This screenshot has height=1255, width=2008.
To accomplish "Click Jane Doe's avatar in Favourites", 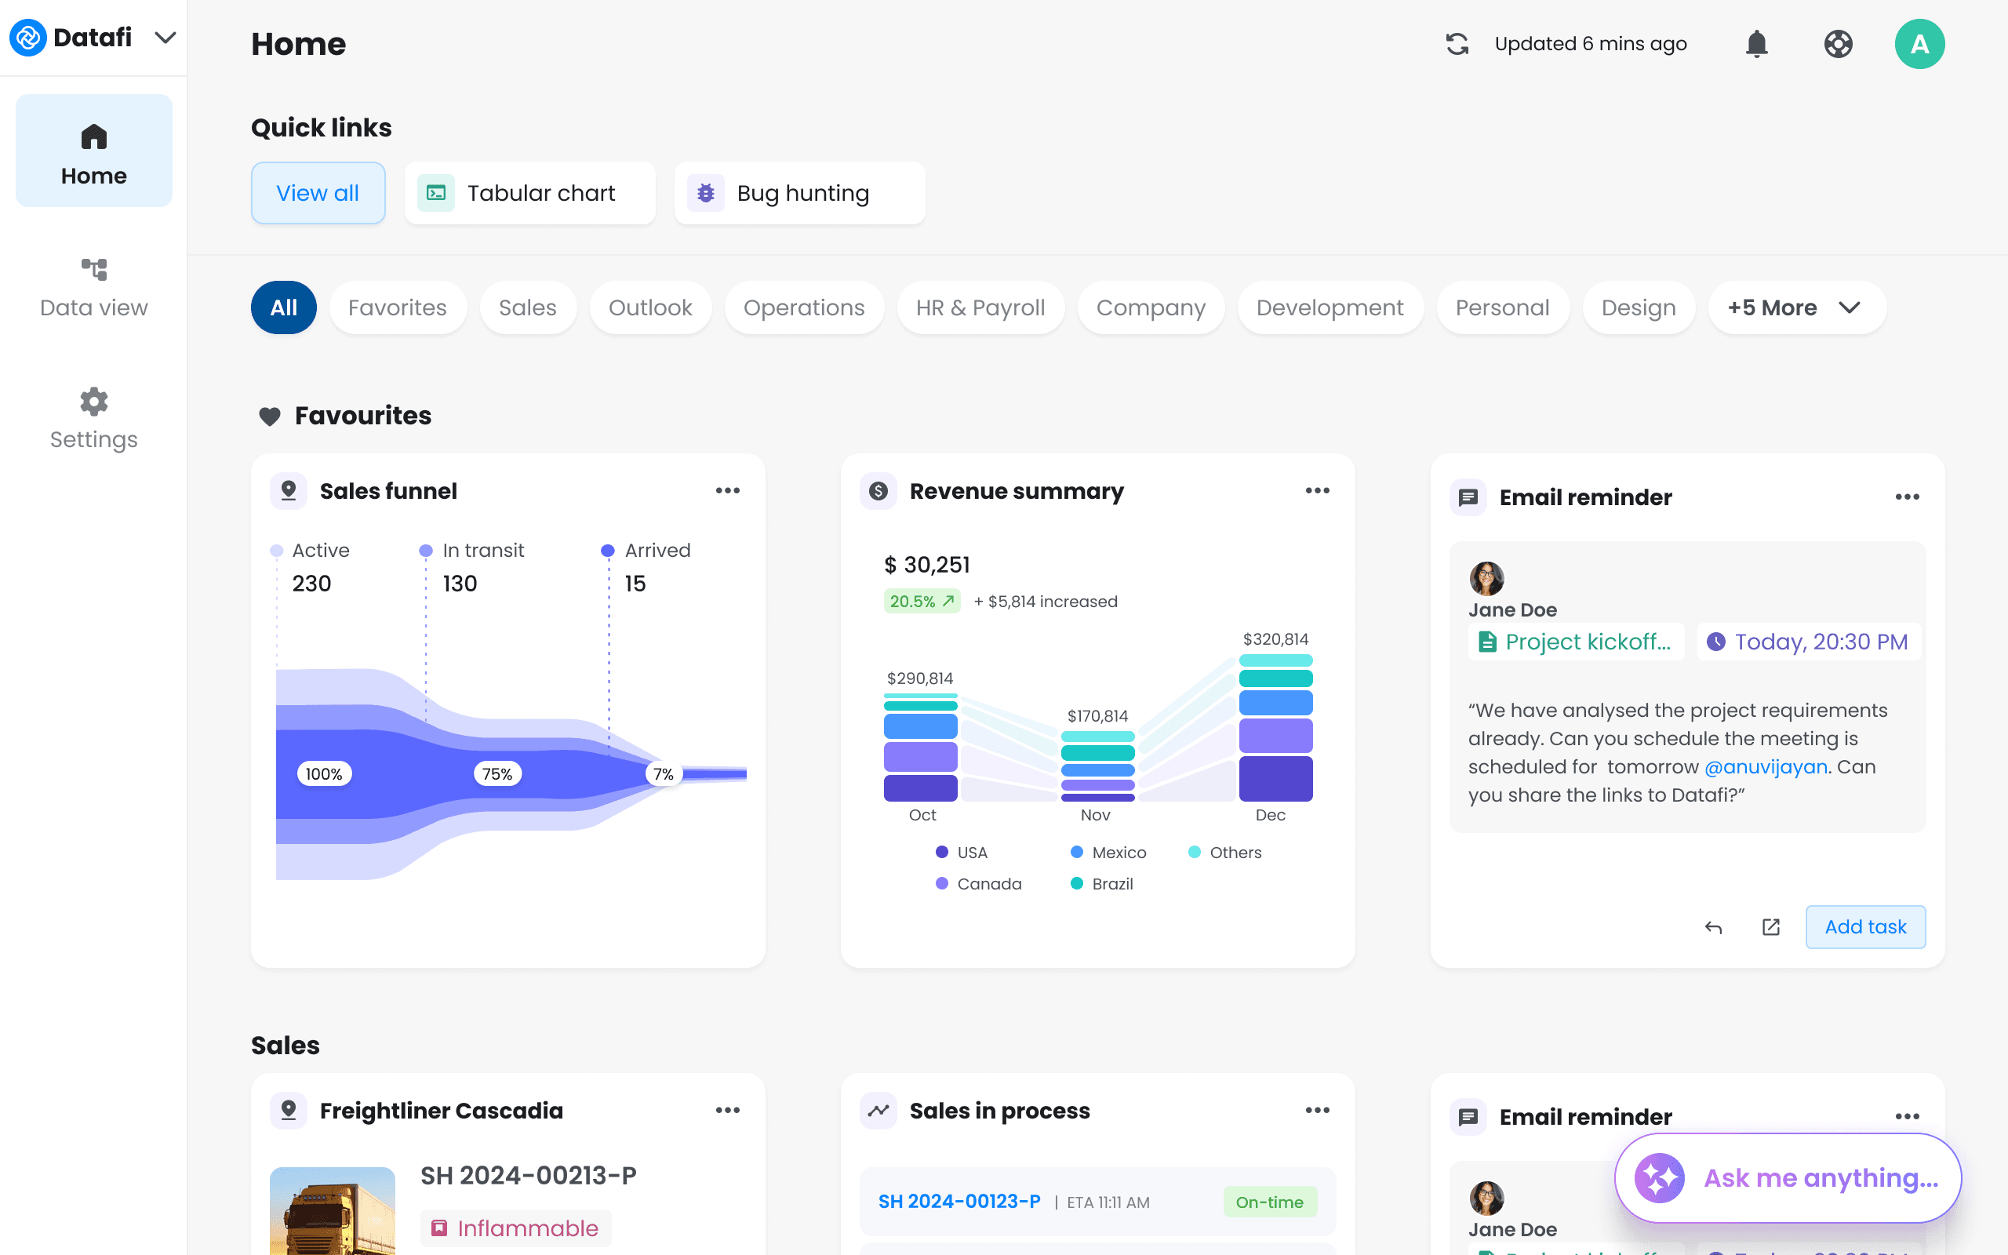I will point(1487,579).
